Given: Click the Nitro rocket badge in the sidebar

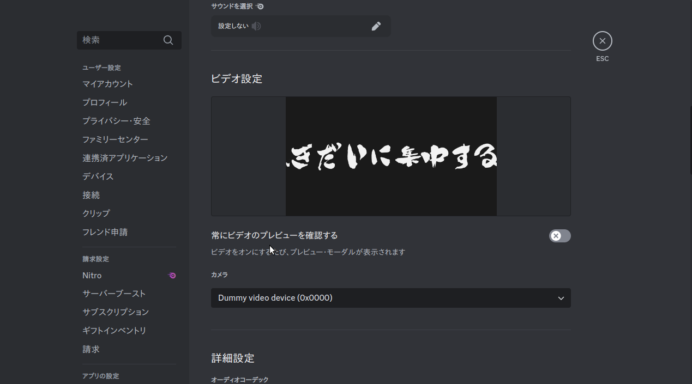Looking at the screenshot, I should [x=172, y=276].
